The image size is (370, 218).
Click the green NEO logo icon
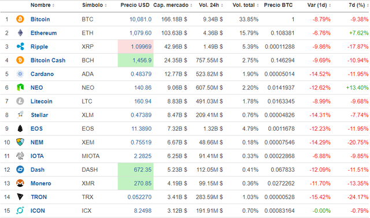point(20,87)
